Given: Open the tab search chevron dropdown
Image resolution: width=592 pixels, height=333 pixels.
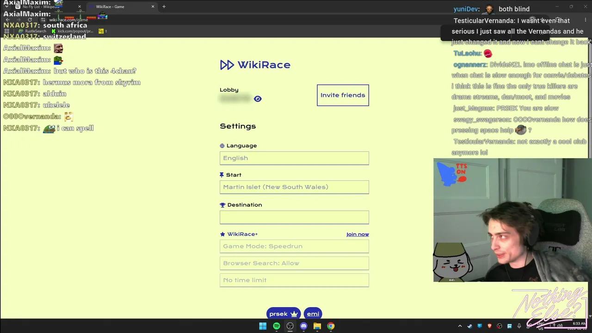Looking at the screenshot, I should click(x=6, y=6).
